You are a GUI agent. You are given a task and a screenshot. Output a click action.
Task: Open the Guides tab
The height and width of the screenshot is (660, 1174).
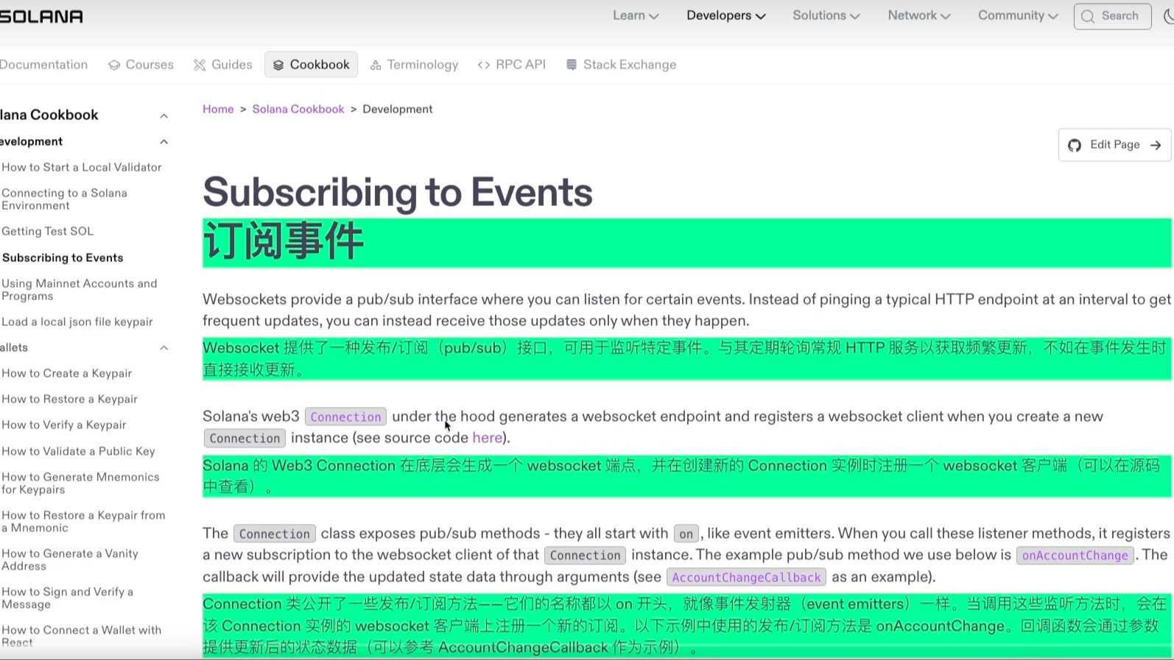point(222,65)
